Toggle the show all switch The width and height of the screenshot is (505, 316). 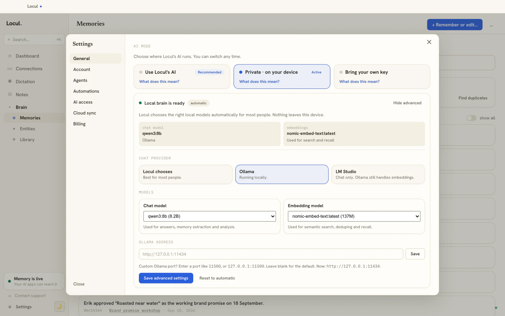tap(471, 118)
